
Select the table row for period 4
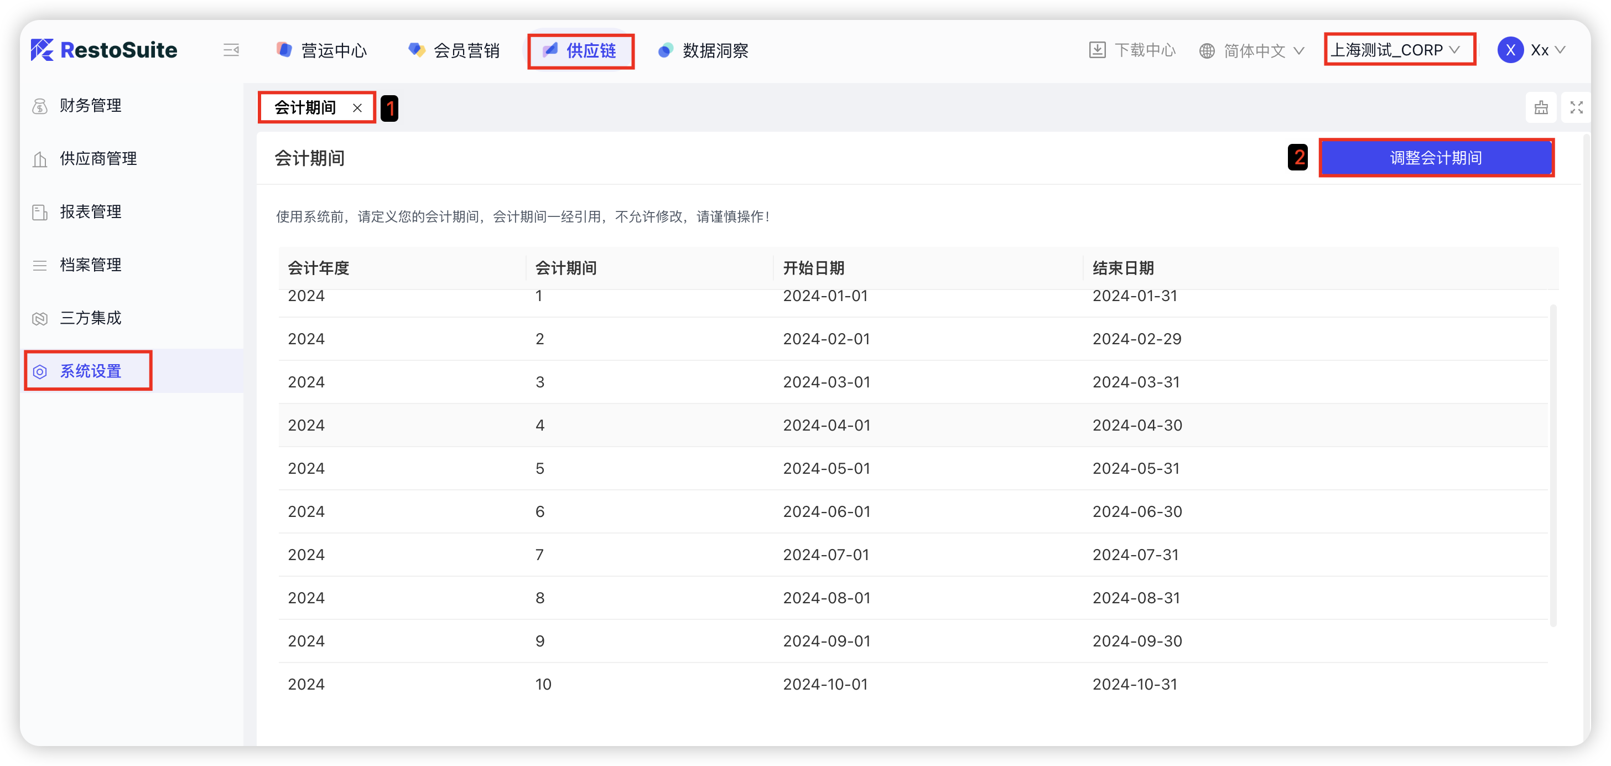(x=913, y=425)
